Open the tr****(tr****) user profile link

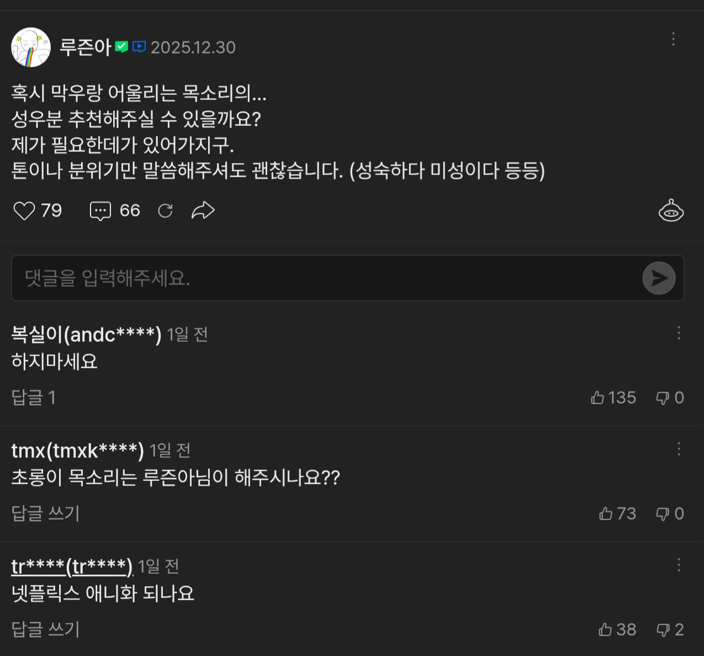tap(72, 567)
